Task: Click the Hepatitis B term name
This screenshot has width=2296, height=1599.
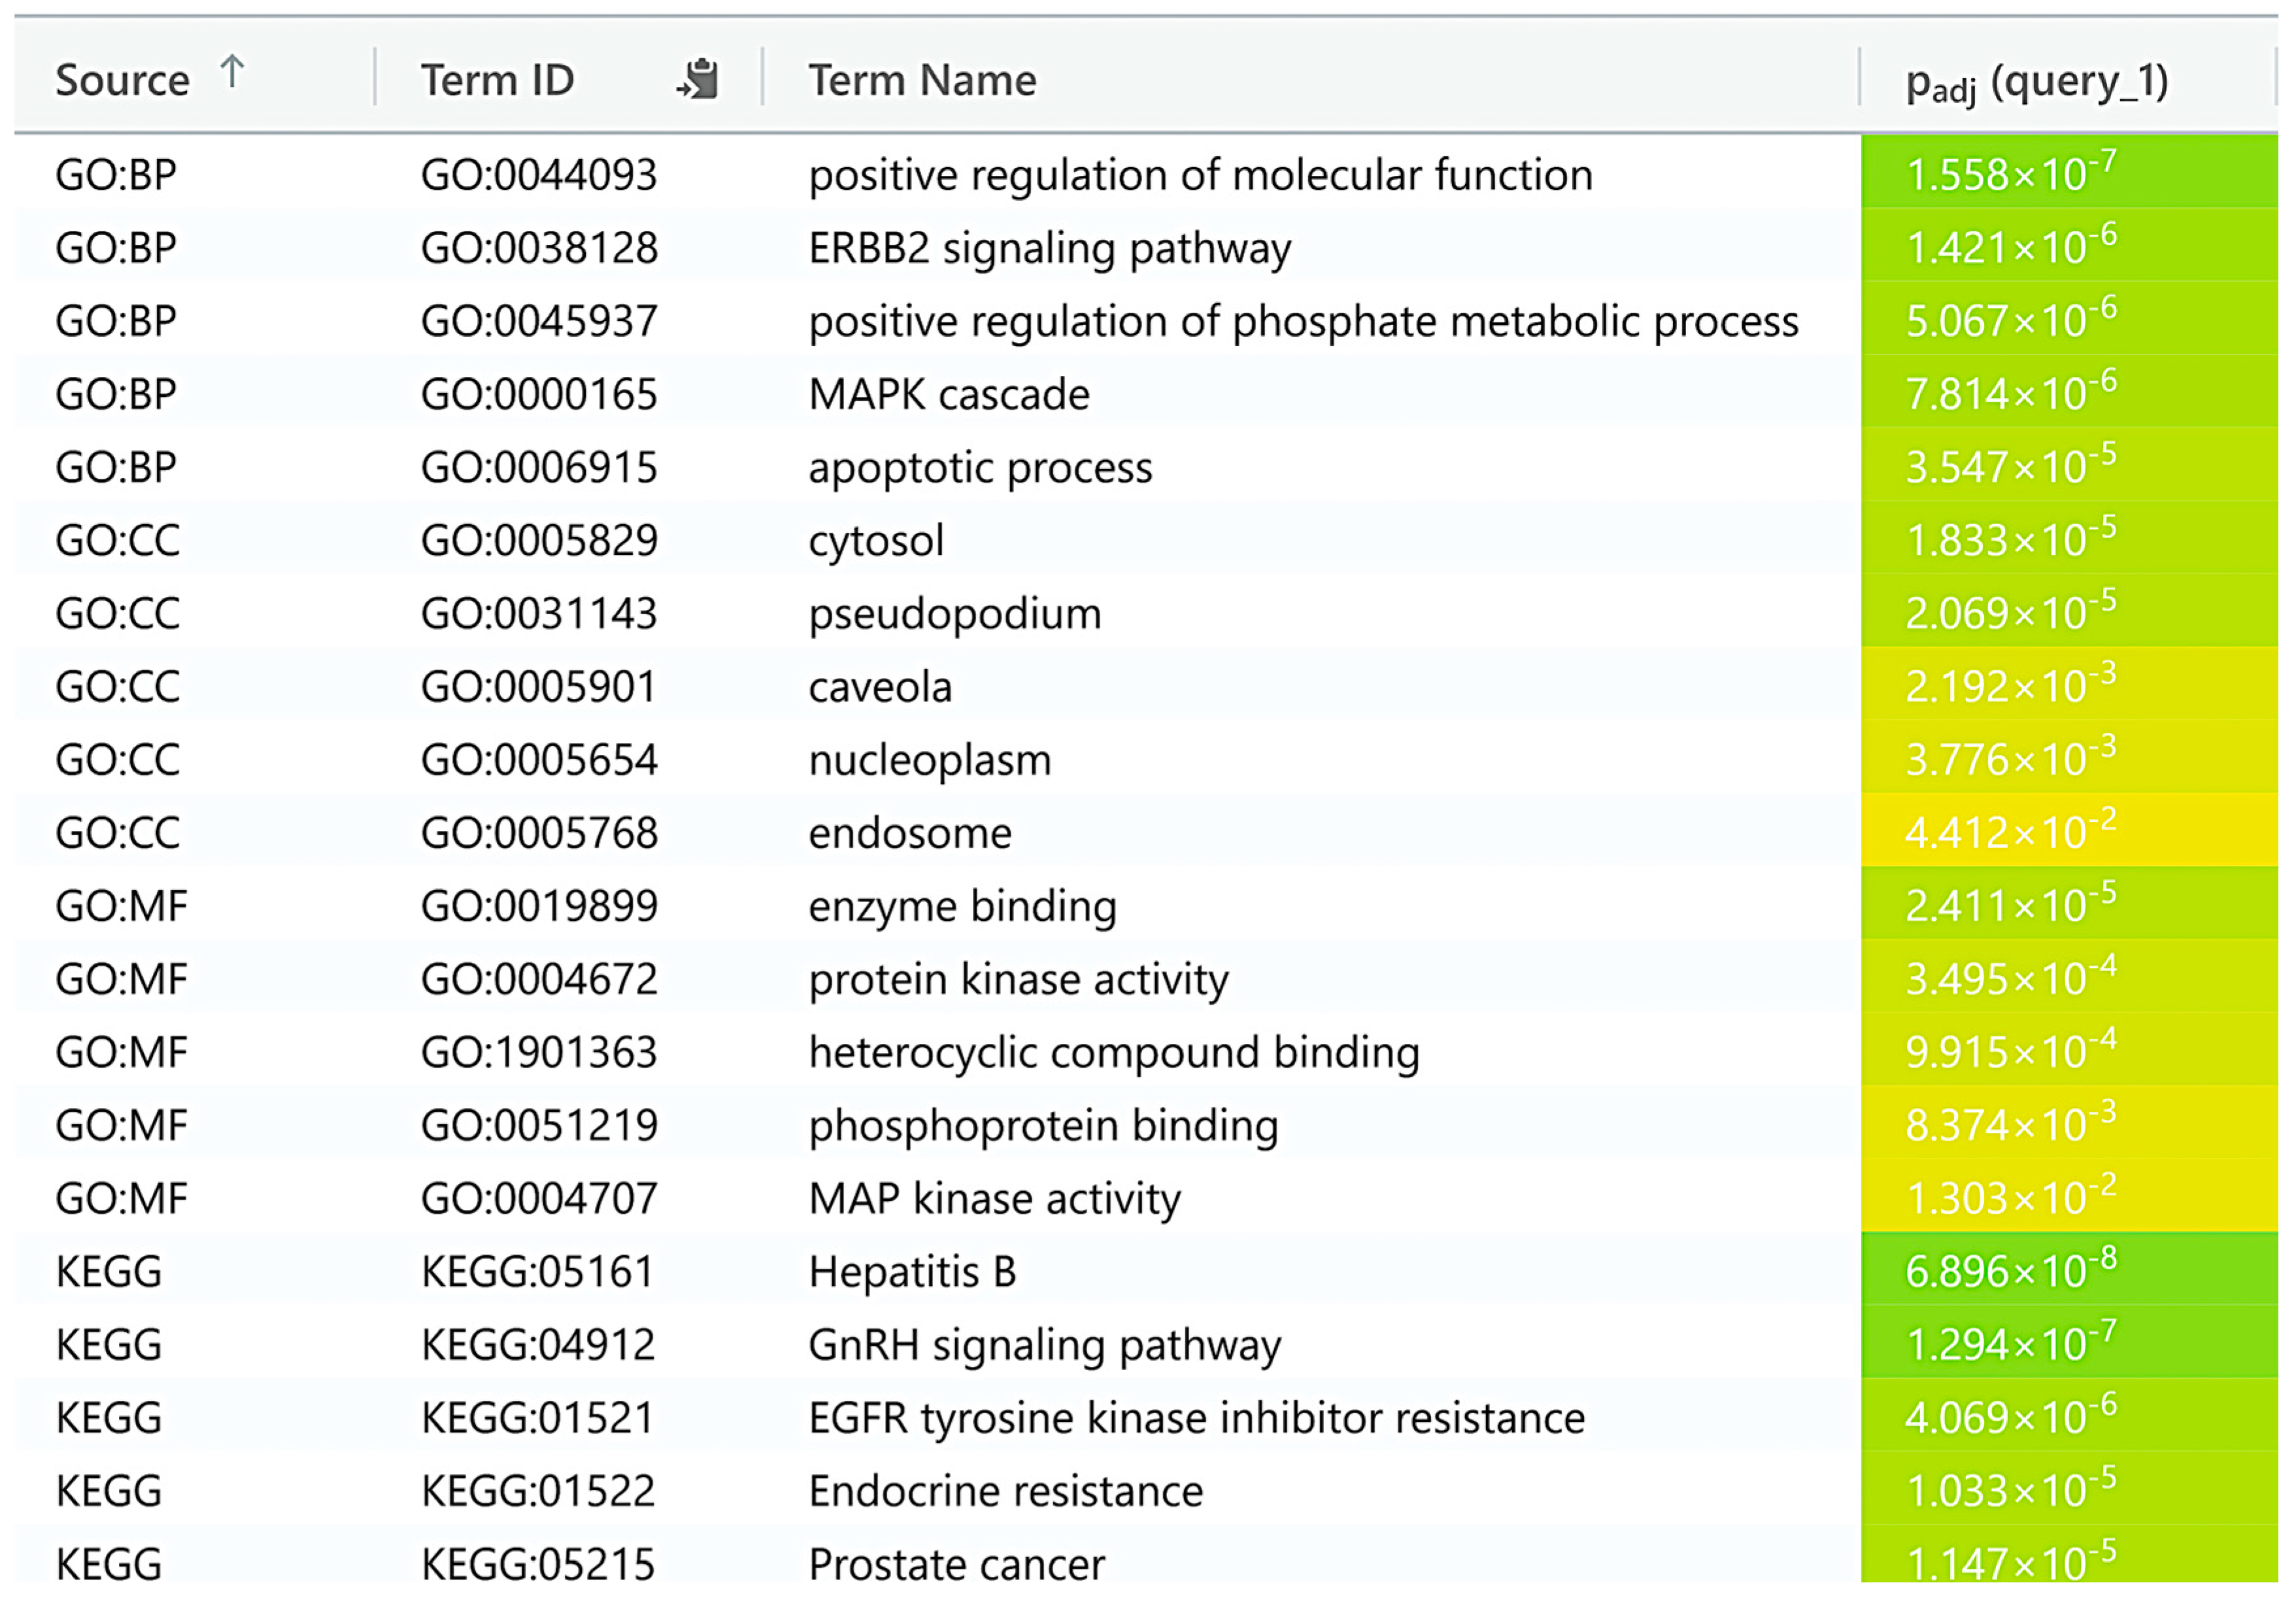Action: [x=912, y=1272]
